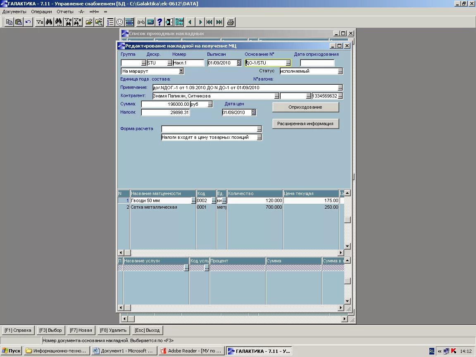Click the stacked windows toolbar icon

[129, 22]
